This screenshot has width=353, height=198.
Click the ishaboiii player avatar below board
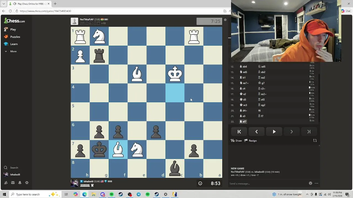click(x=74, y=183)
